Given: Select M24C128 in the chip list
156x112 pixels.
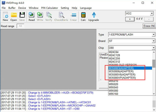Looking at the screenshot, I should tap(130, 55).
